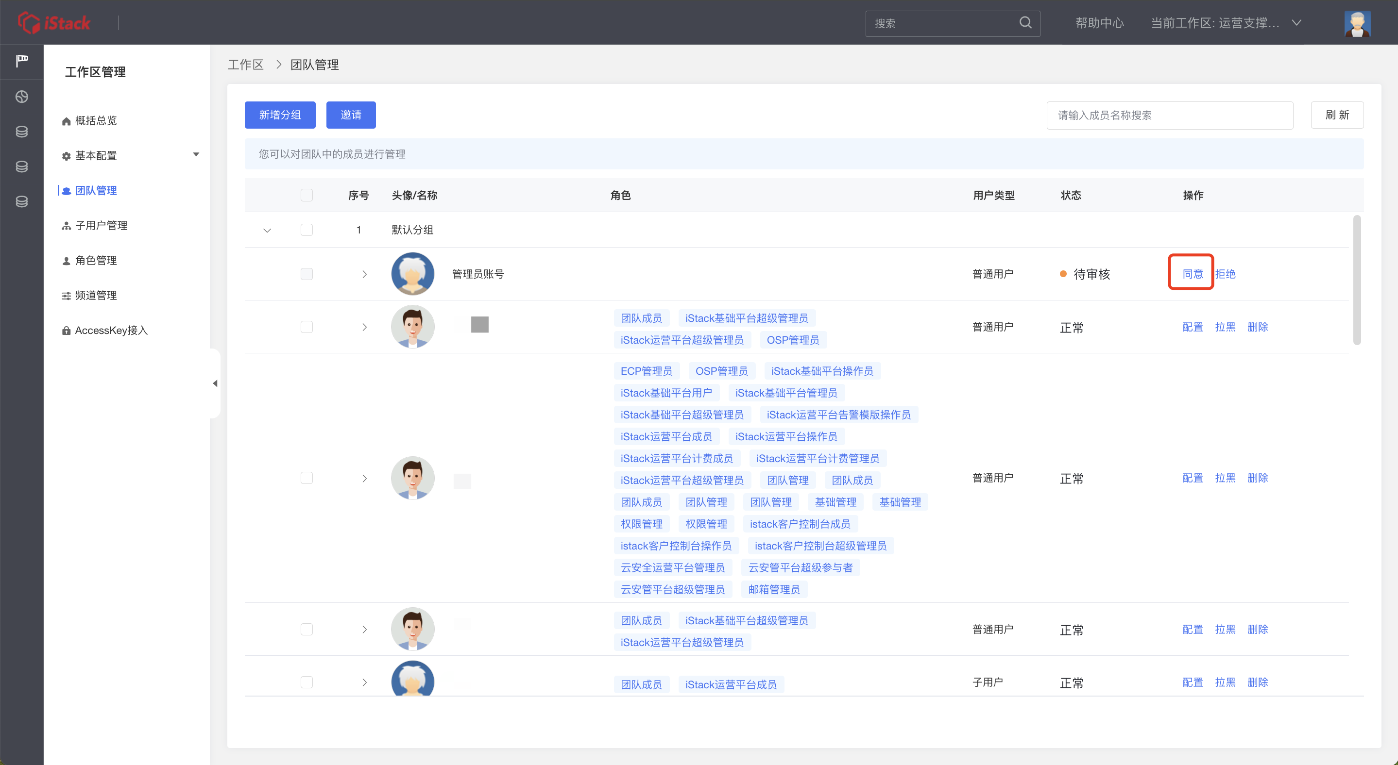The image size is (1398, 765).
Task: Click 配置 in the OSP管理员 member row
Action: coord(1193,328)
